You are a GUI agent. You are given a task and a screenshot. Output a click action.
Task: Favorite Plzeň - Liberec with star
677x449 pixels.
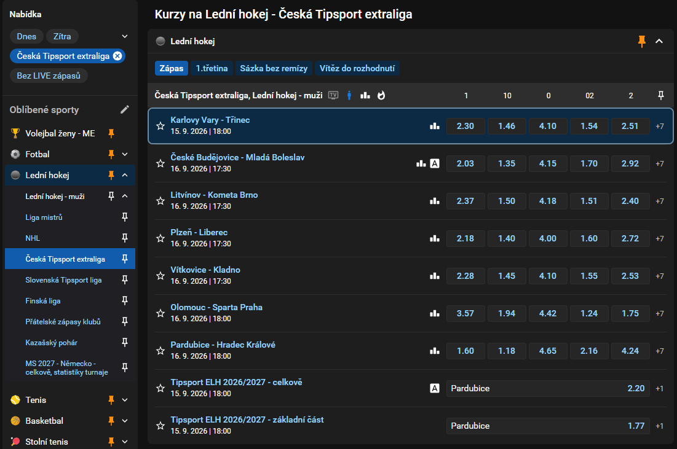(x=160, y=238)
